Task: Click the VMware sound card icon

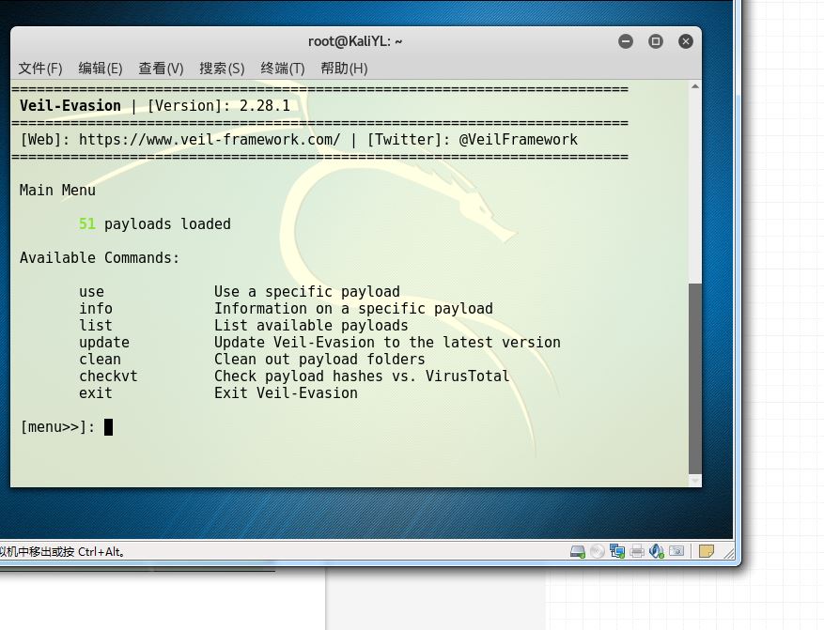Action: (657, 551)
